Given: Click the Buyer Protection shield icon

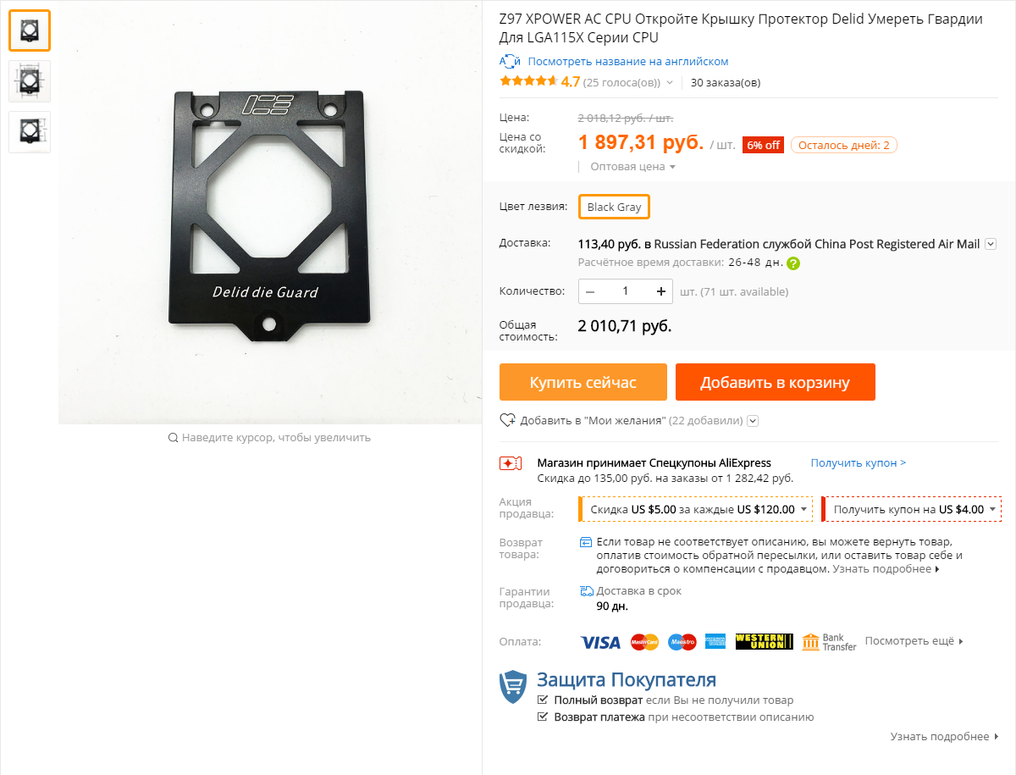Looking at the screenshot, I should point(513,686).
